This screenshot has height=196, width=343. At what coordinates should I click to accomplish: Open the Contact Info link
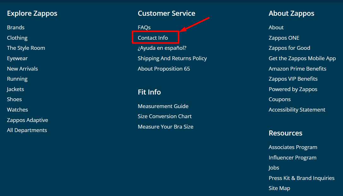(153, 38)
